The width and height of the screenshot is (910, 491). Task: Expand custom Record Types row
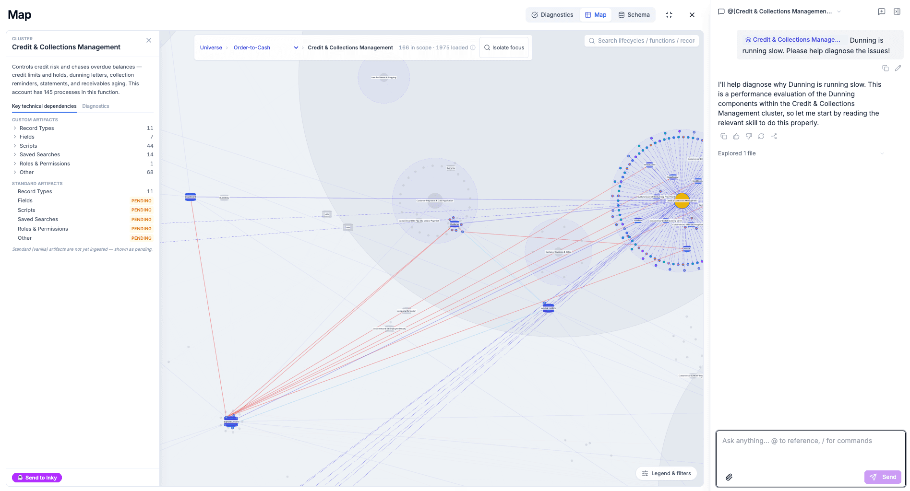pyautogui.click(x=83, y=128)
